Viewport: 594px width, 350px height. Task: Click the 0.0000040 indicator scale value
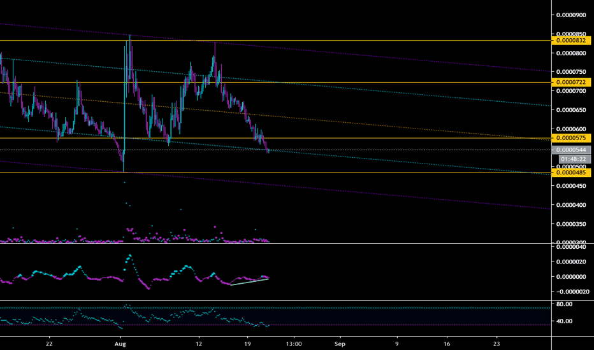(571, 247)
